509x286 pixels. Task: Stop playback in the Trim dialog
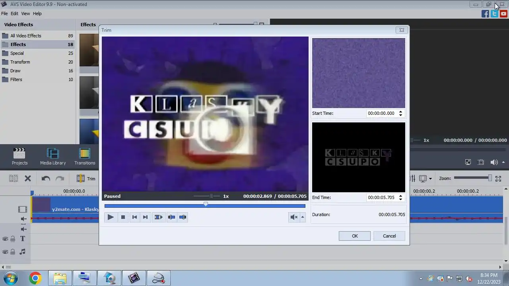click(x=123, y=217)
